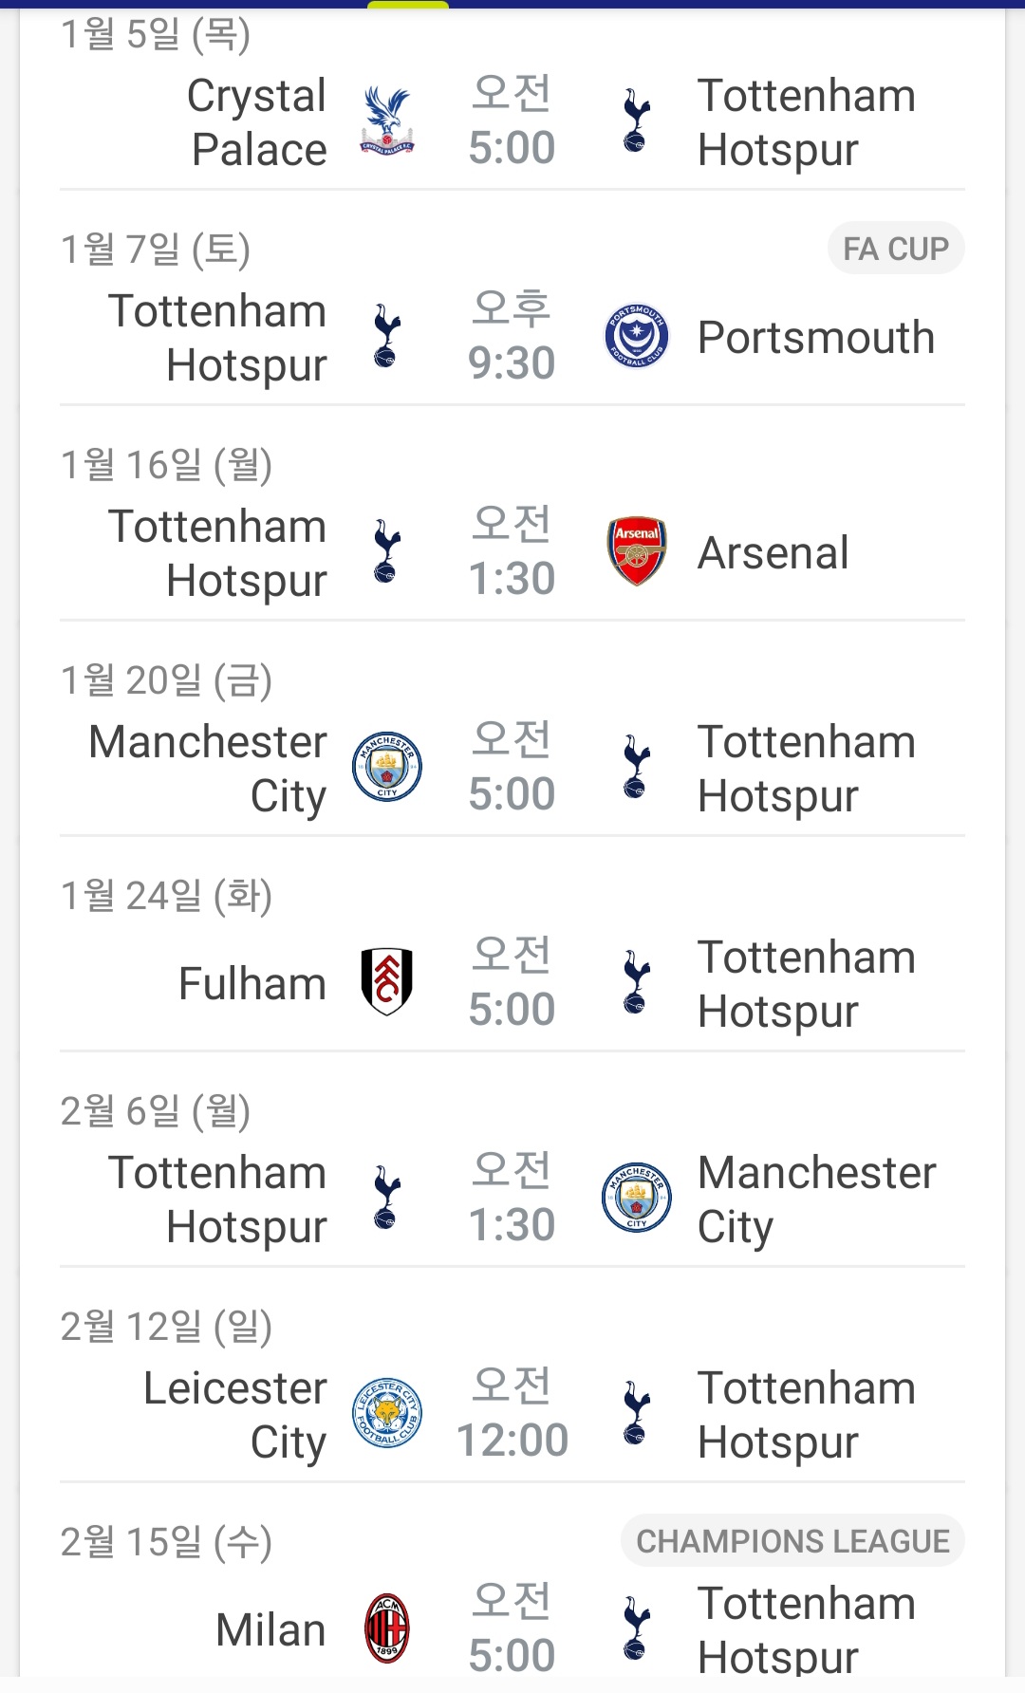Click the 오후 9:30 kickoff time
The image size is (1025, 1693).
(x=512, y=336)
